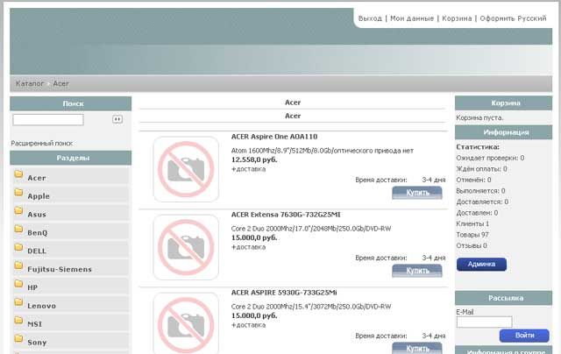The height and width of the screenshot is (354, 561).
Task: Click the Корзина пуста text
Action: click(x=479, y=117)
